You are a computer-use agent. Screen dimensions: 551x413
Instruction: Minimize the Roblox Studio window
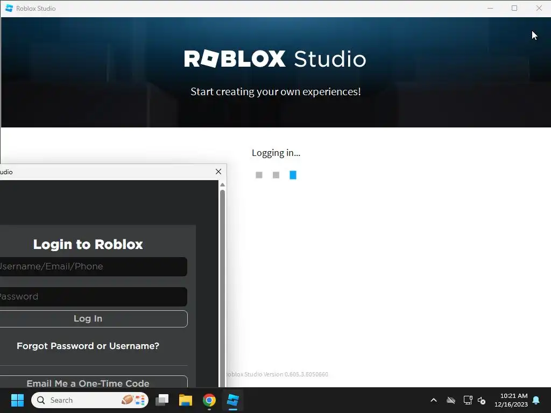tap(490, 8)
